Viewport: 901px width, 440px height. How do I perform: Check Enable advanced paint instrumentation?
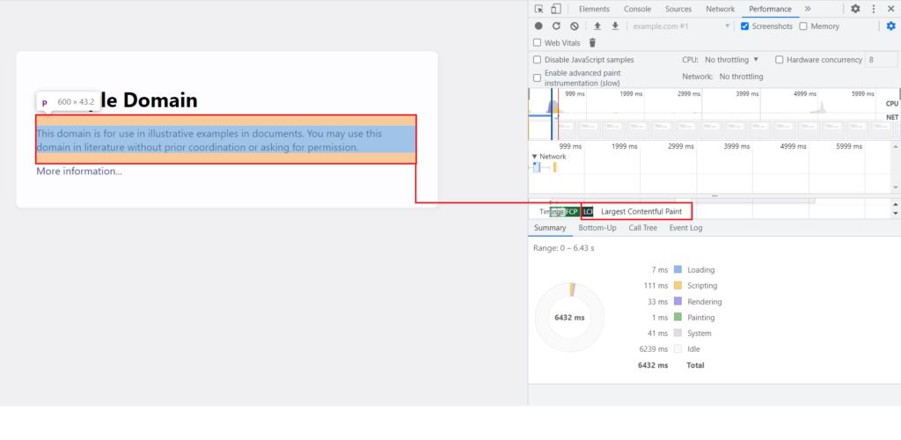[x=538, y=77]
